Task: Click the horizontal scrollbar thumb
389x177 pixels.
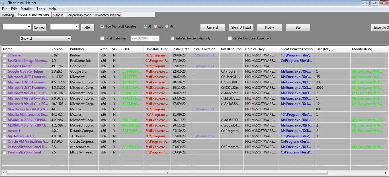Action: click(x=167, y=173)
